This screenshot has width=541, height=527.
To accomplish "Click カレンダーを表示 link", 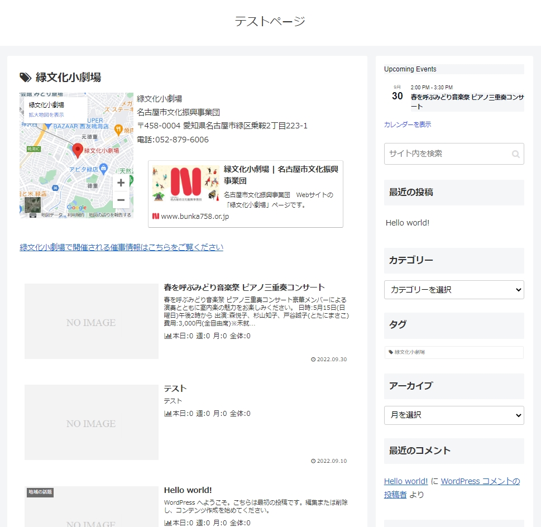I will click(408, 124).
